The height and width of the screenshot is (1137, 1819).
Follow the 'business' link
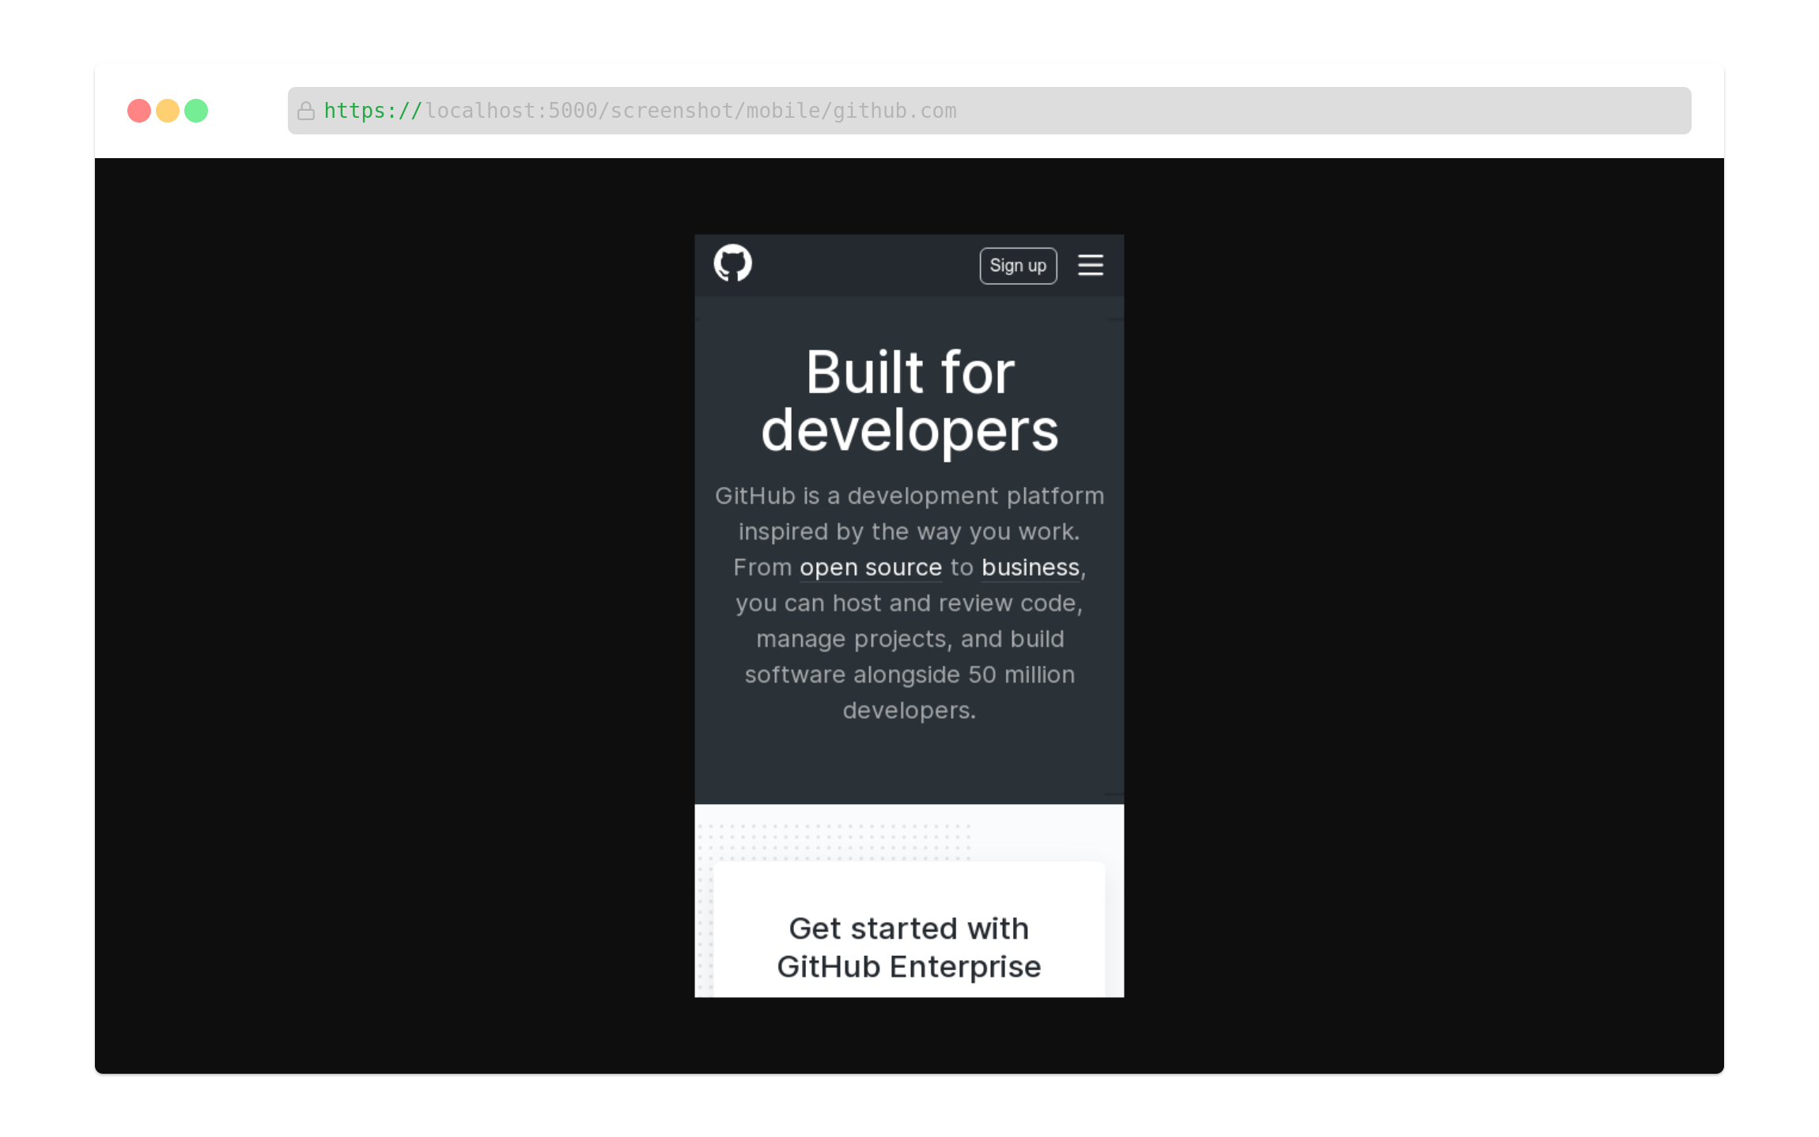[x=1030, y=568]
